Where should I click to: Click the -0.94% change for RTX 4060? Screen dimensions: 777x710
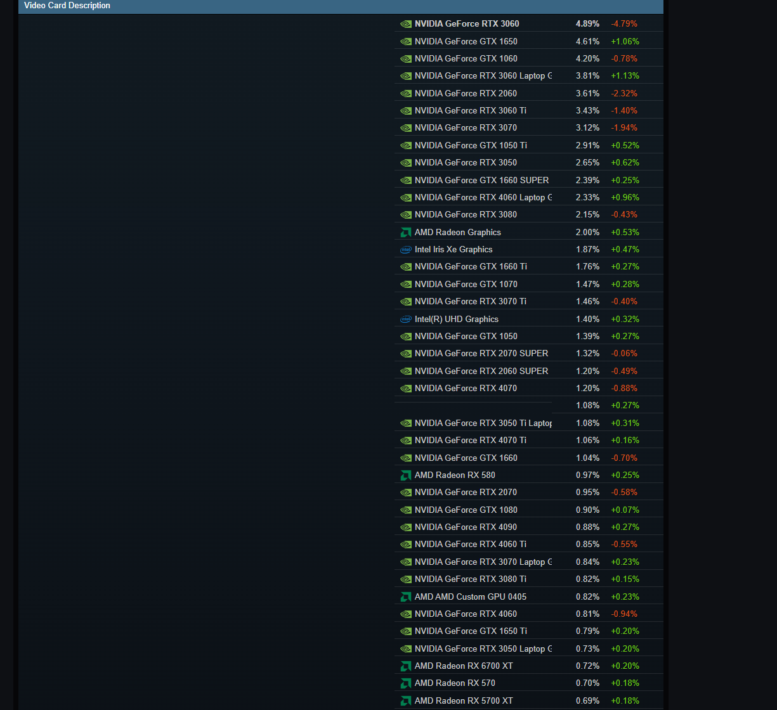[x=624, y=614]
